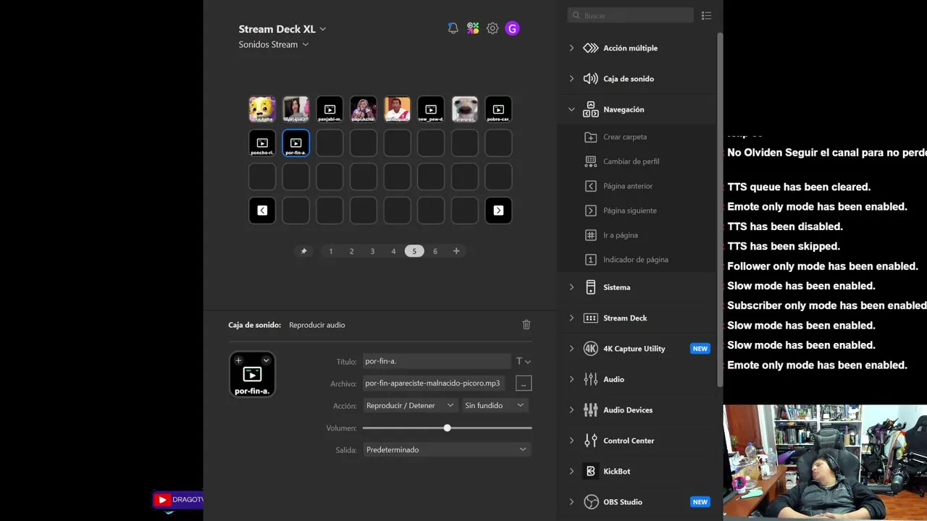Go to page 1
Viewport: 927px width, 521px height.
tap(331, 251)
